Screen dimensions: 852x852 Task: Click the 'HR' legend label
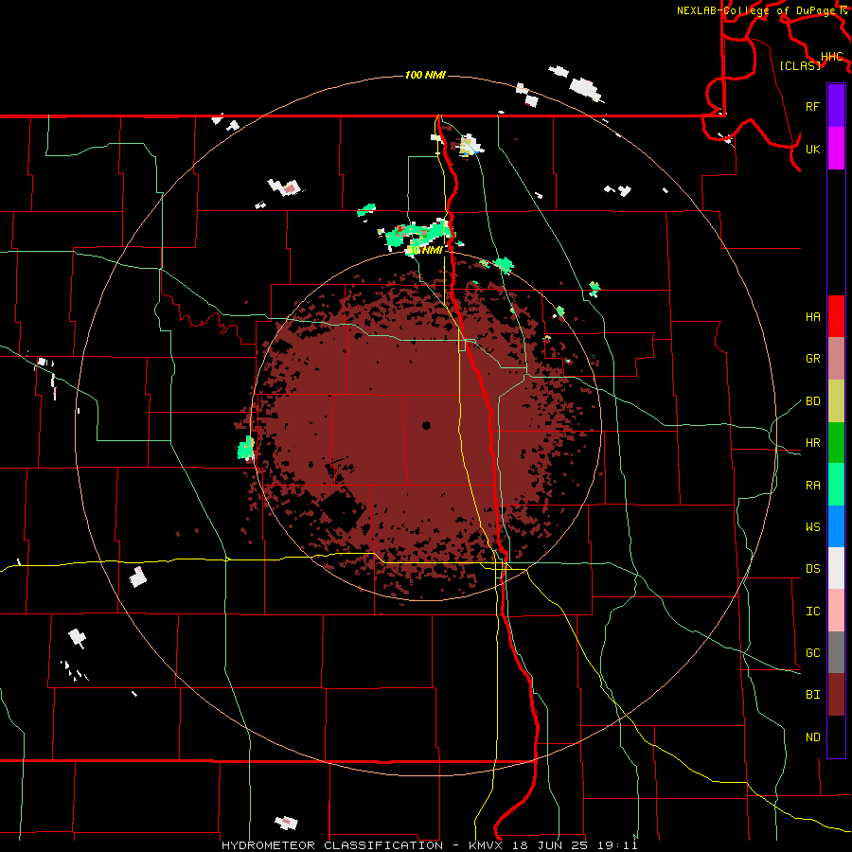(x=813, y=443)
